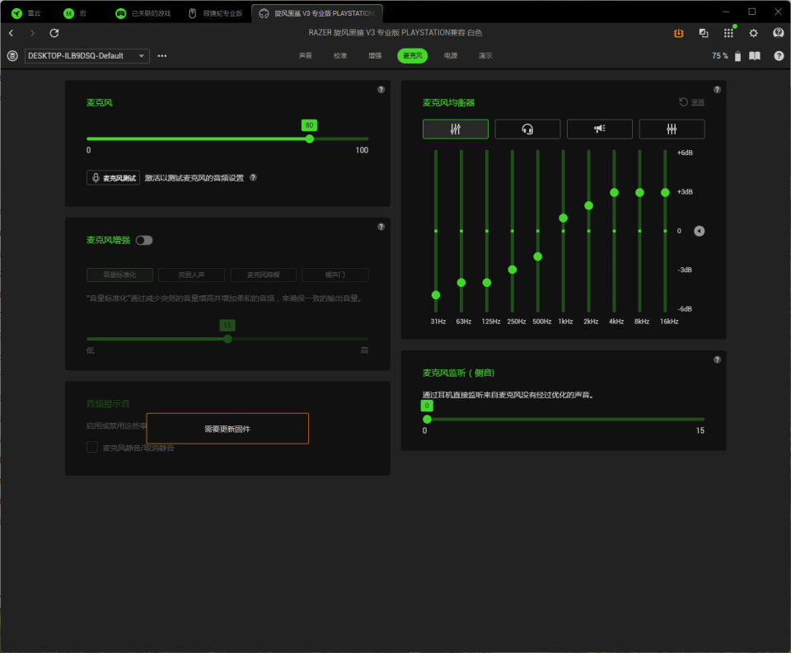Click the 8kHz equalizer band handle

639,192
